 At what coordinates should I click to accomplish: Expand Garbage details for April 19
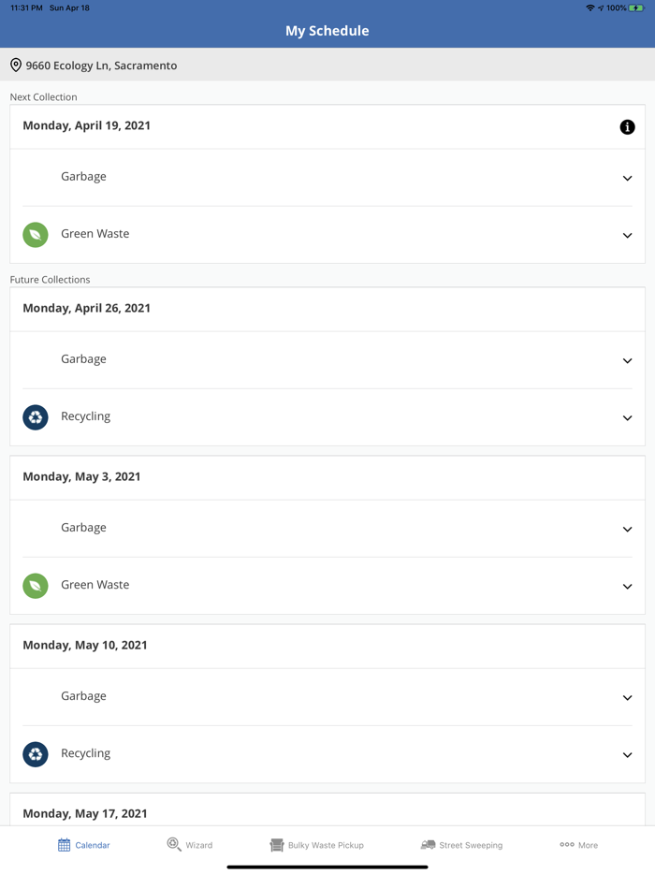tap(627, 178)
